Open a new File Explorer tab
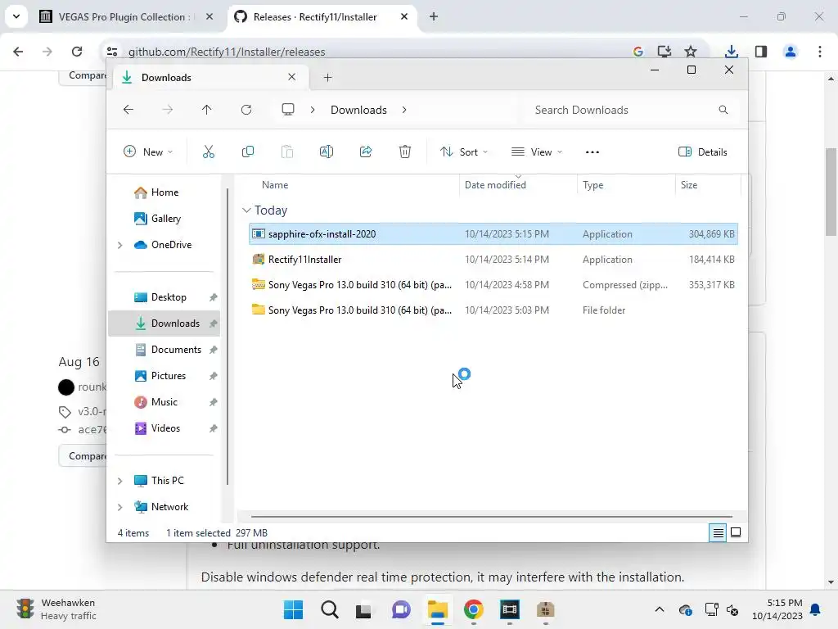 click(x=327, y=78)
